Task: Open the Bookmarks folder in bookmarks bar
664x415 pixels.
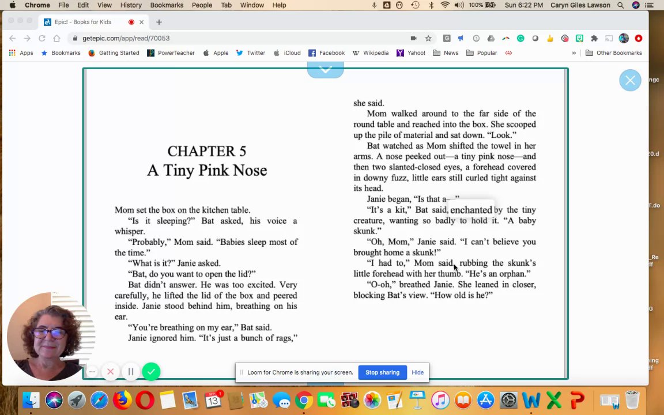Action: (61, 53)
